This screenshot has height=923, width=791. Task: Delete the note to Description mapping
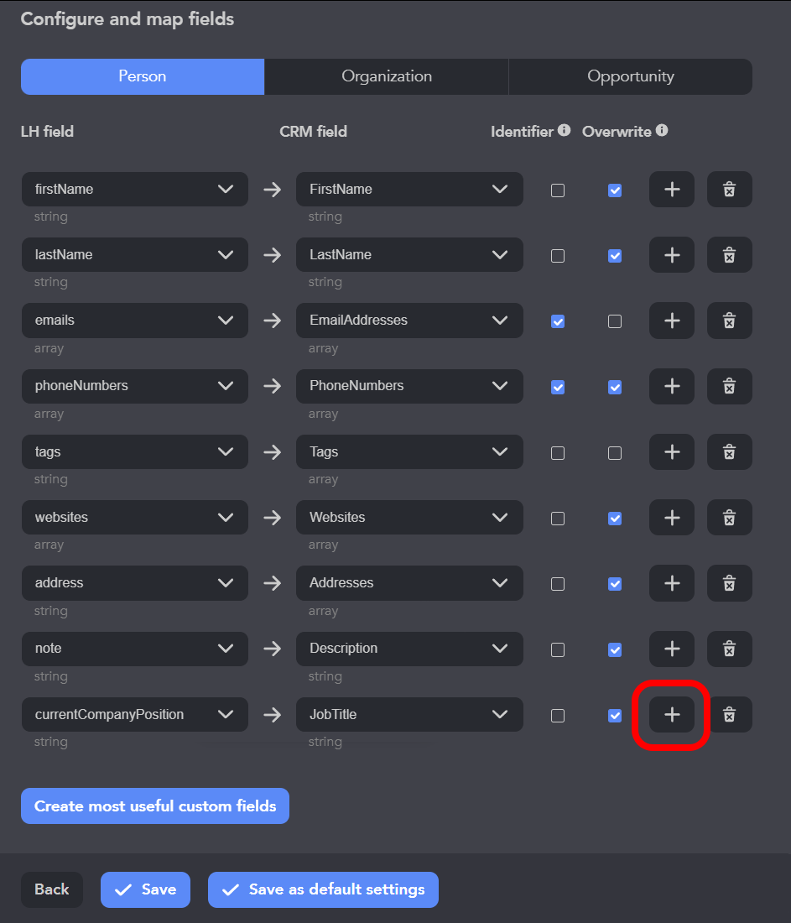[x=729, y=649]
